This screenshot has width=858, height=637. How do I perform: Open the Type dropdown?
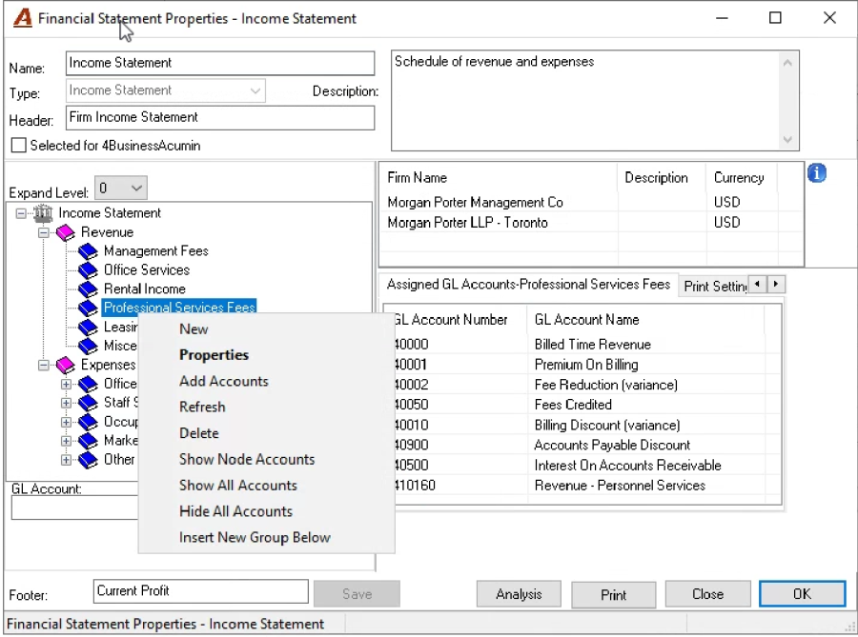point(165,90)
